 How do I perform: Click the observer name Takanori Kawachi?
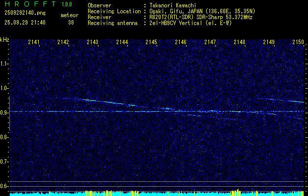pos(173,5)
